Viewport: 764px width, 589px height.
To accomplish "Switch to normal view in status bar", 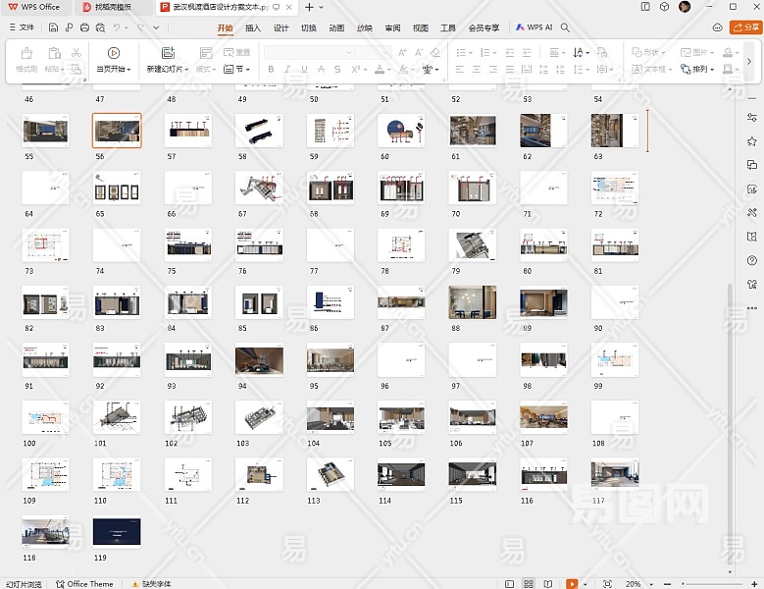I will pyautogui.click(x=510, y=583).
